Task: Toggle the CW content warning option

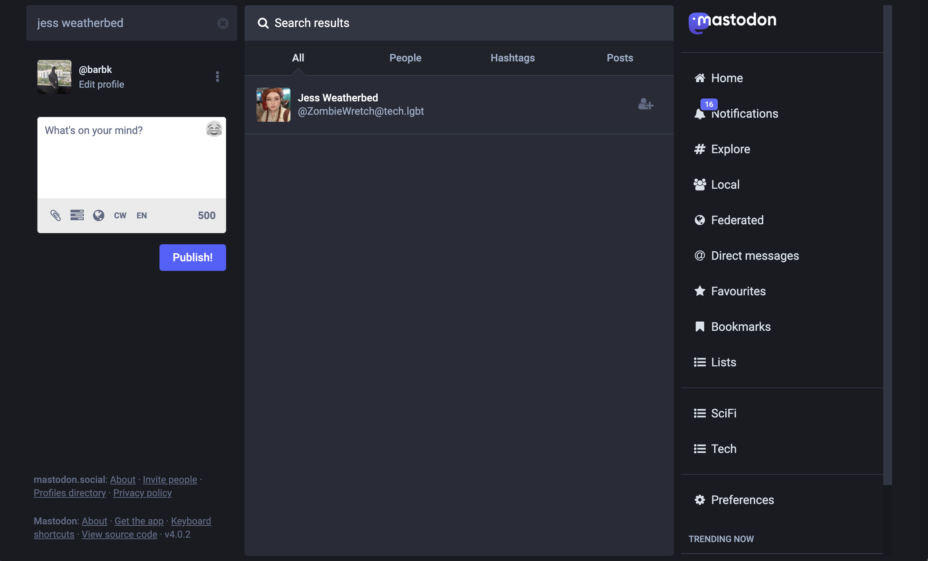Action: coord(119,215)
